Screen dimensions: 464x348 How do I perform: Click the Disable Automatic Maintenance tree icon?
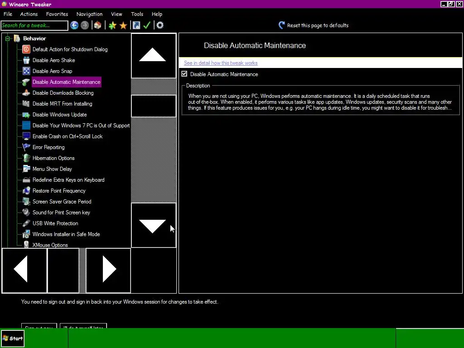coord(26,82)
